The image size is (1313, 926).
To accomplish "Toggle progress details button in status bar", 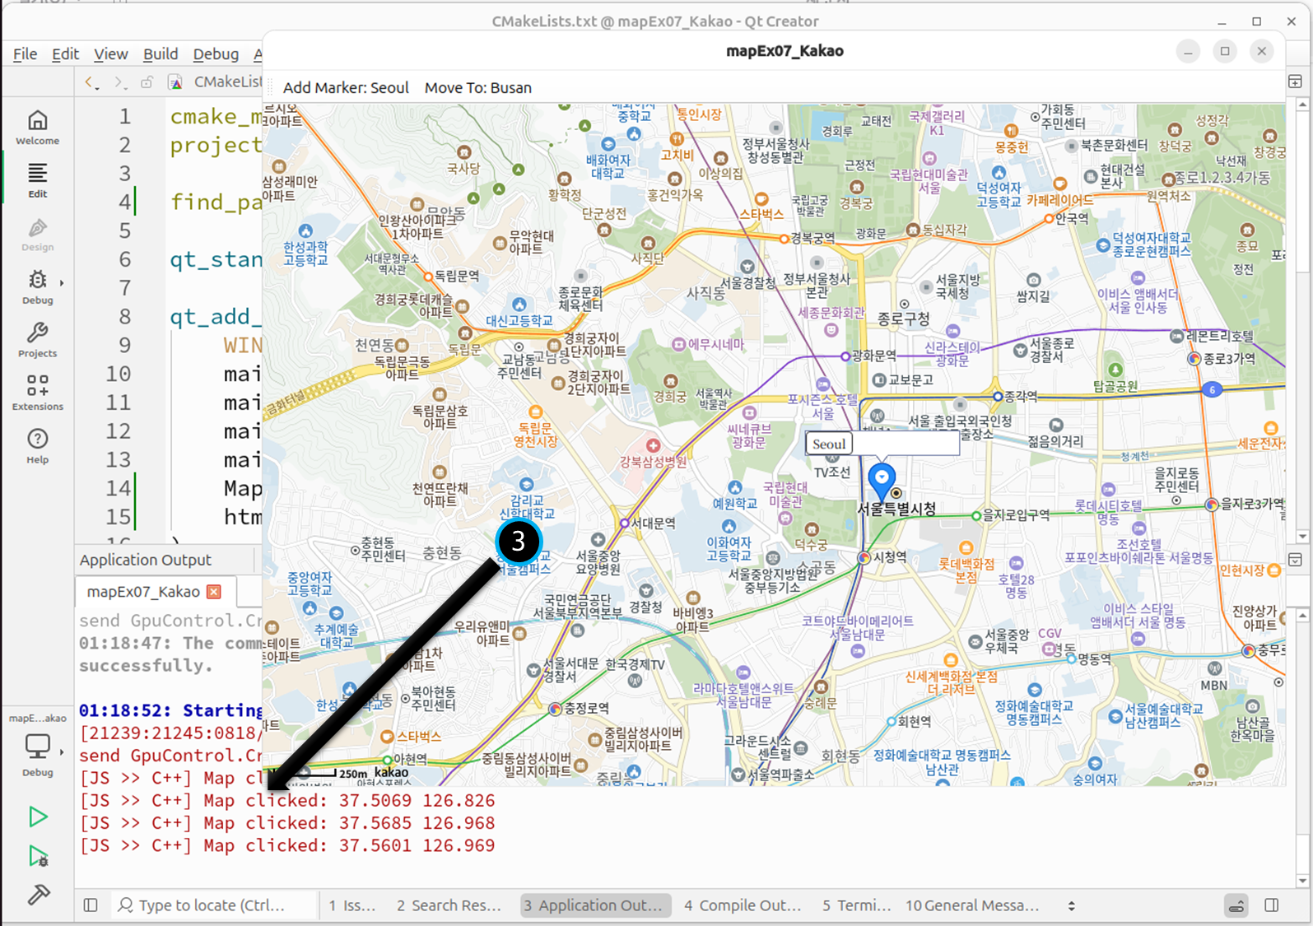I will pyautogui.click(x=1236, y=905).
